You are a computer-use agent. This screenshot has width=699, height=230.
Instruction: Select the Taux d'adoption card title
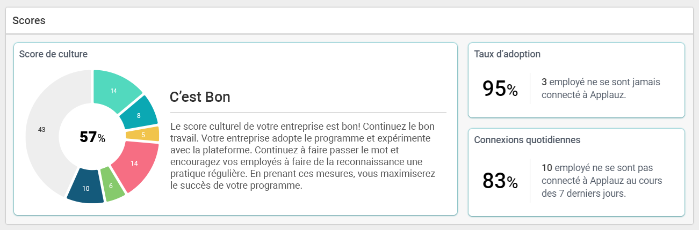(507, 54)
